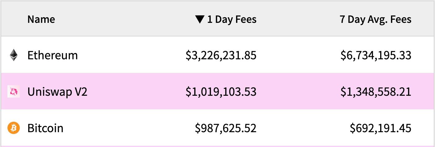Click empty space between Bitcoin name and fees
The width and height of the screenshot is (435, 147).
[129, 128]
